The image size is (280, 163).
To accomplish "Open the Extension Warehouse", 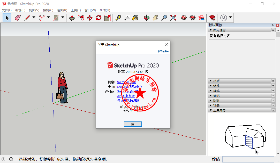I will pos(193,18).
